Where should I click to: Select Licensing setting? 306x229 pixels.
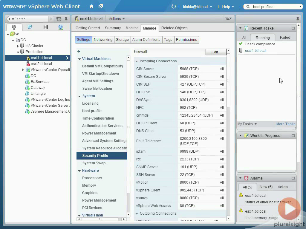click(x=90, y=103)
